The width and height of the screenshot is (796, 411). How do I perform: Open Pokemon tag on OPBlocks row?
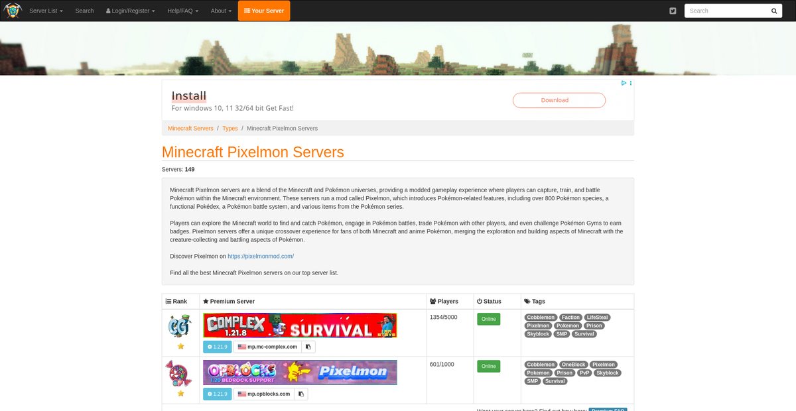pos(539,373)
